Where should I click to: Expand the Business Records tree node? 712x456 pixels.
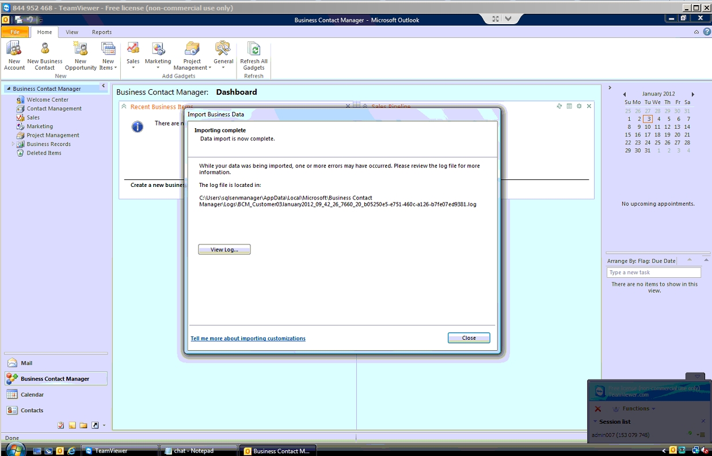tap(13, 144)
